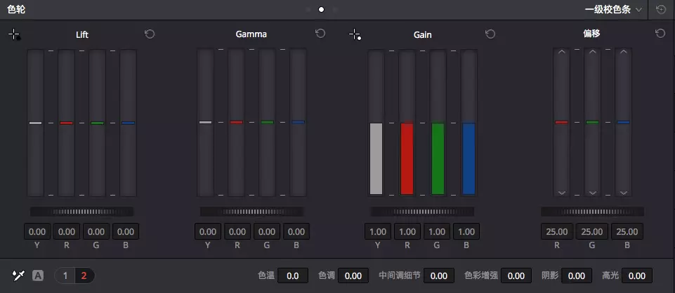The image size is (675, 293).
Task: Click the auto white balance eyedropper icon
Action: coord(18,275)
